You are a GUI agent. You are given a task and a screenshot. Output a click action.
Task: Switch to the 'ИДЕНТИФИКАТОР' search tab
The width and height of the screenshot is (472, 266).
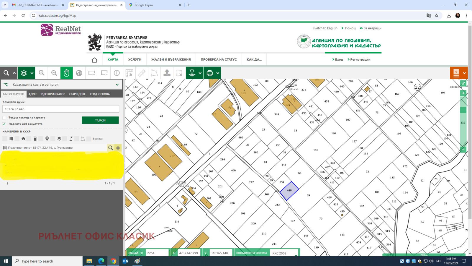53,94
